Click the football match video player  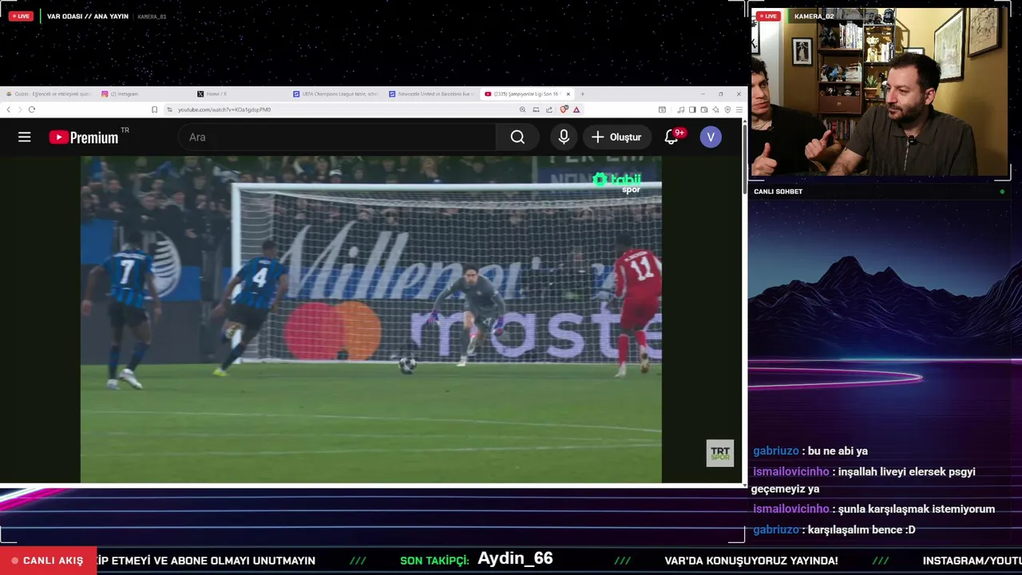tap(371, 319)
